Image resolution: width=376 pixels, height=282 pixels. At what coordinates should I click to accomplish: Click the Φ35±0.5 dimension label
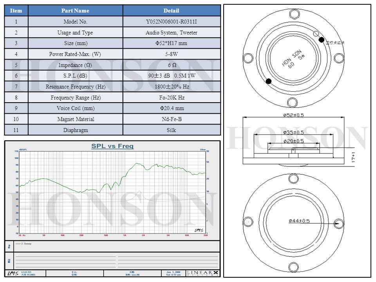294,132
